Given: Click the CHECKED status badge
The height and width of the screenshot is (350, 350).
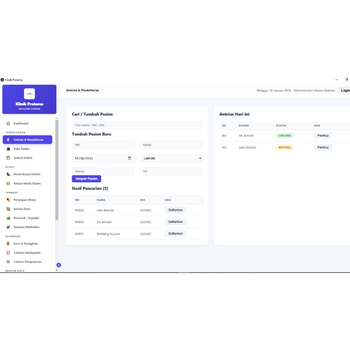Looking at the screenshot, I should pos(285,136).
